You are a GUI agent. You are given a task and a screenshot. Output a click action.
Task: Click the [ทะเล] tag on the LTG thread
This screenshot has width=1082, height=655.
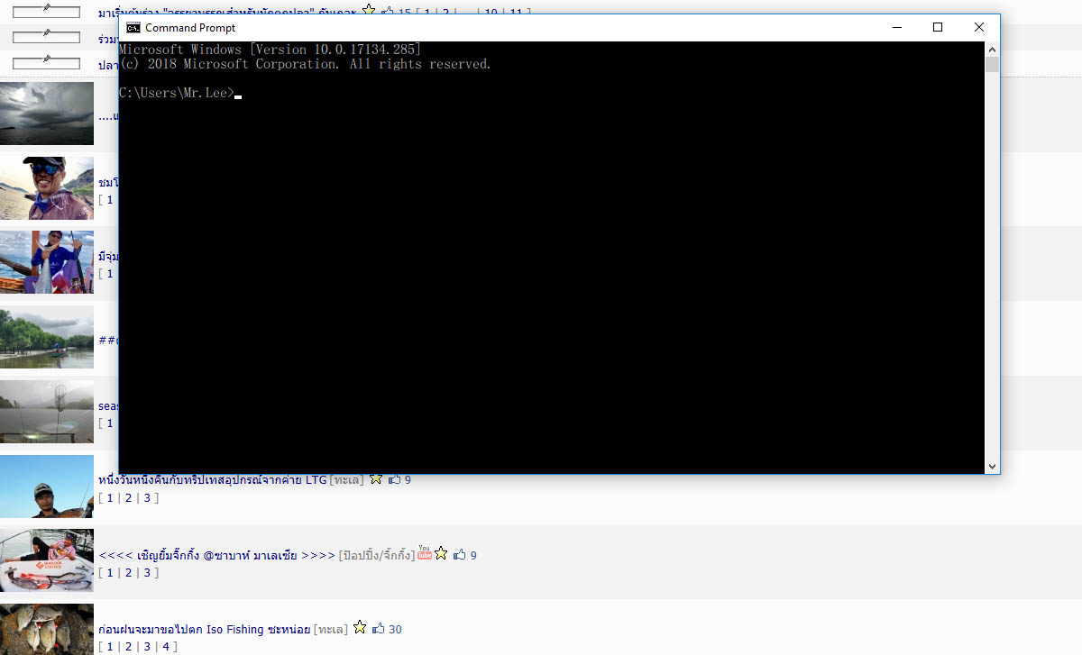(347, 480)
